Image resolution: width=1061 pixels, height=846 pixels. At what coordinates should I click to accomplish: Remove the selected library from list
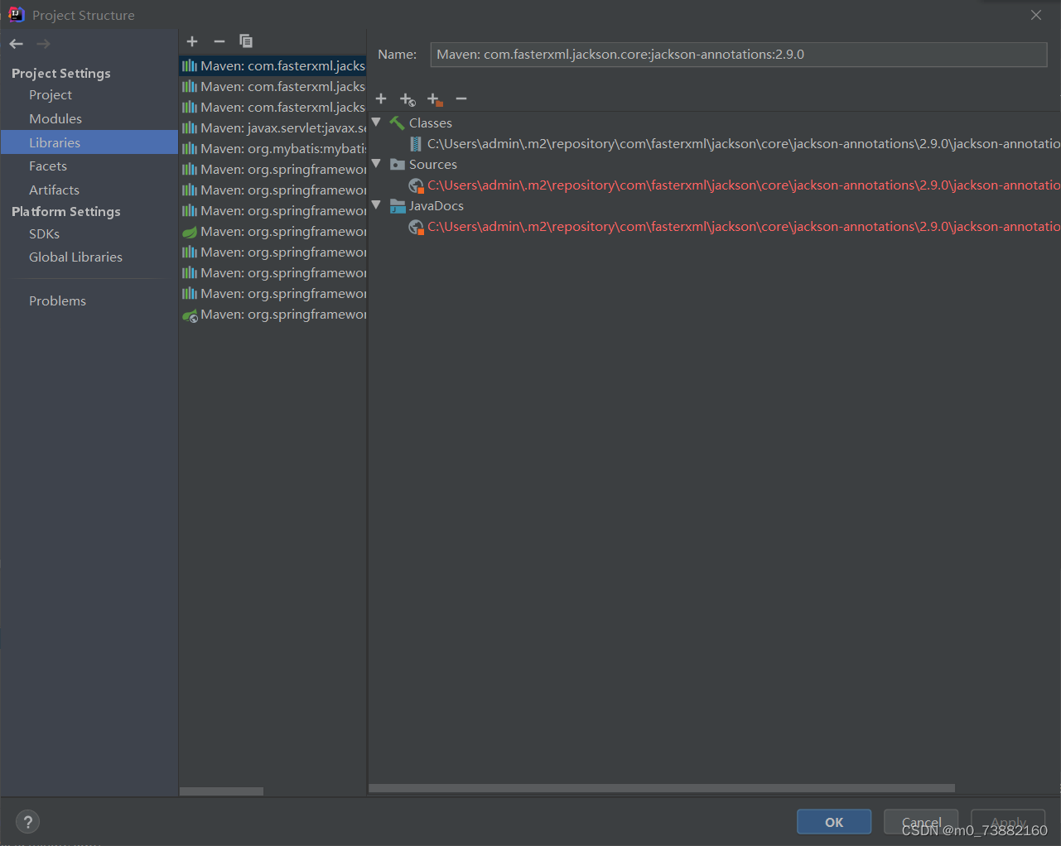[219, 41]
